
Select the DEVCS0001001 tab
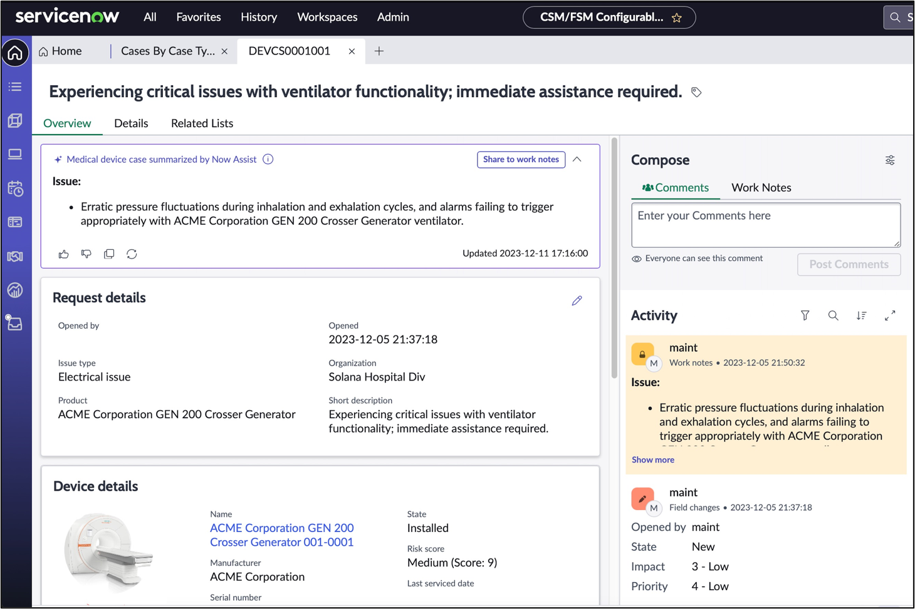point(290,51)
